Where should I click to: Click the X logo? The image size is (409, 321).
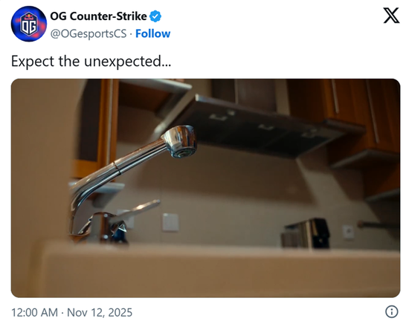pyautogui.click(x=391, y=16)
